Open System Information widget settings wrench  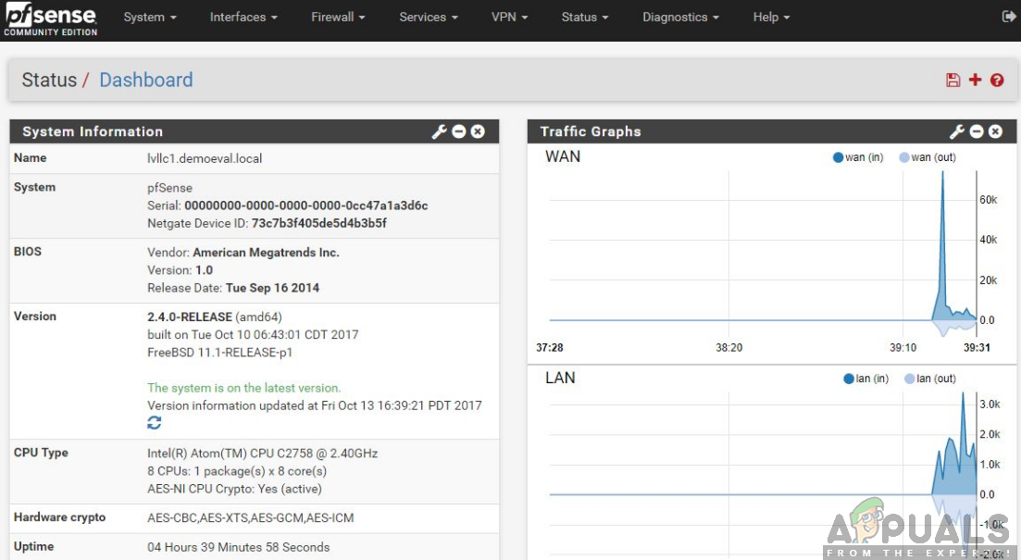click(439, 131)
